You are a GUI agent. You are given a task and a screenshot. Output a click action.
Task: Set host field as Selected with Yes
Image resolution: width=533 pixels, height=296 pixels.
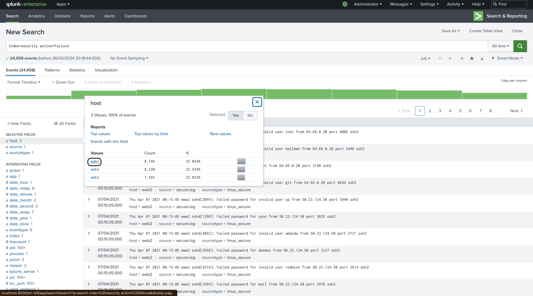pyautogui.click(x=235, y=115)
